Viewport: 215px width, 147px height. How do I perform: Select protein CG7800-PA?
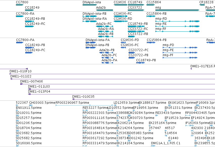[x=25, y=40]
